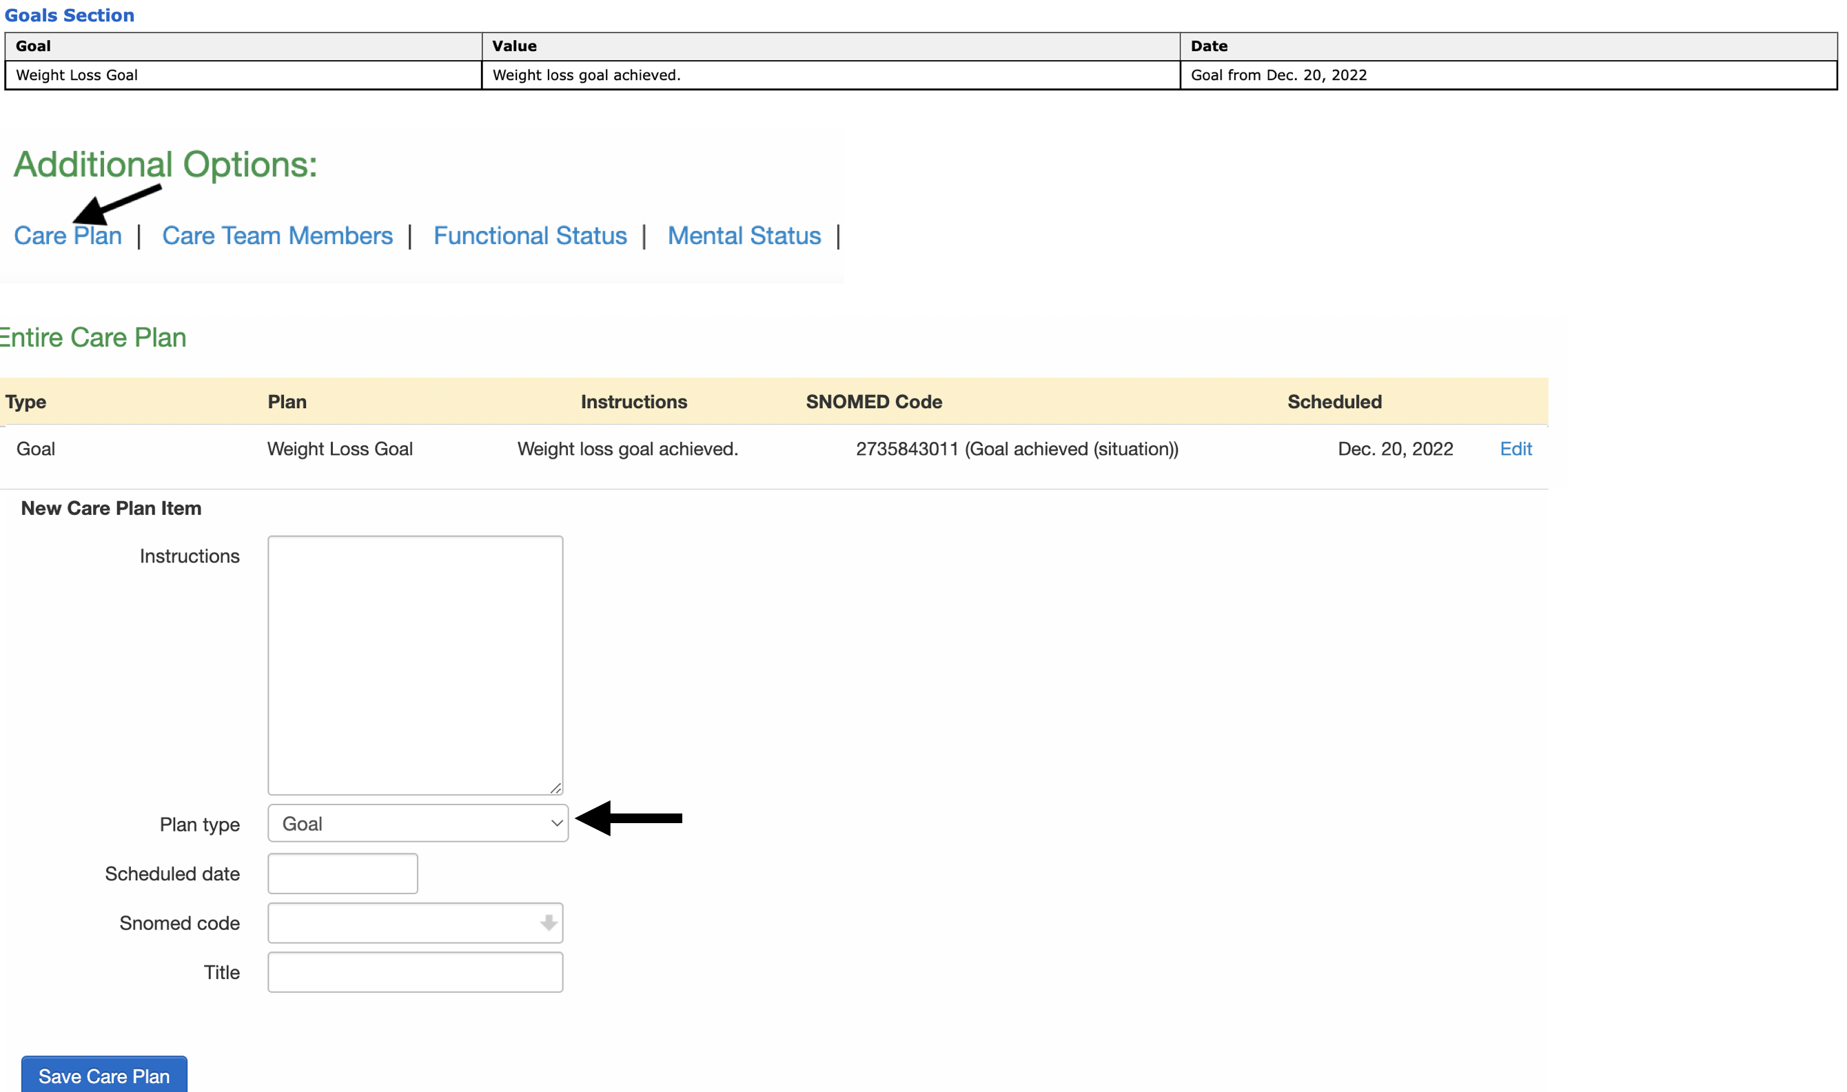Select the Weight Loss Goal table cell
Viewport: 1847px width, 1092px height.
point(76,75)
